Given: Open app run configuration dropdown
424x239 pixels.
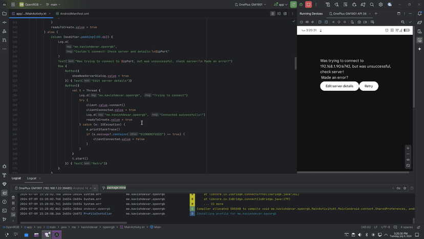Looking at the screenshot, I should [281, 4].
